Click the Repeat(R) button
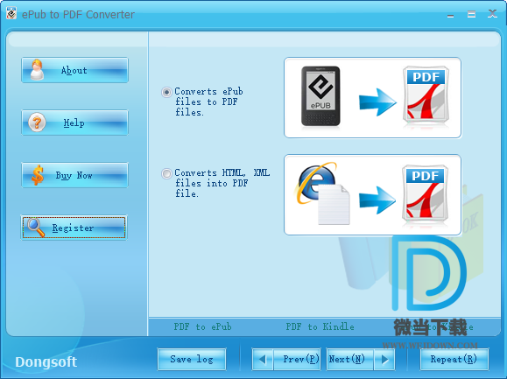The height and width of the screenshot is (379, 507). (x=454, y=359)
